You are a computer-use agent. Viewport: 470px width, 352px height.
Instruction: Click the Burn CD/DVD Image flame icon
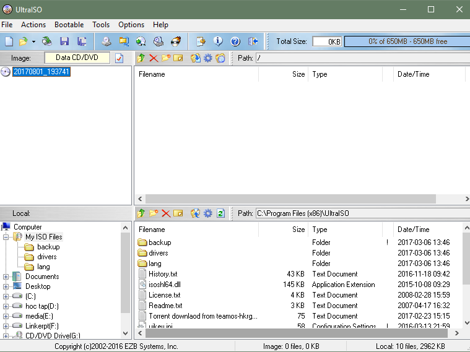[176, 41]
